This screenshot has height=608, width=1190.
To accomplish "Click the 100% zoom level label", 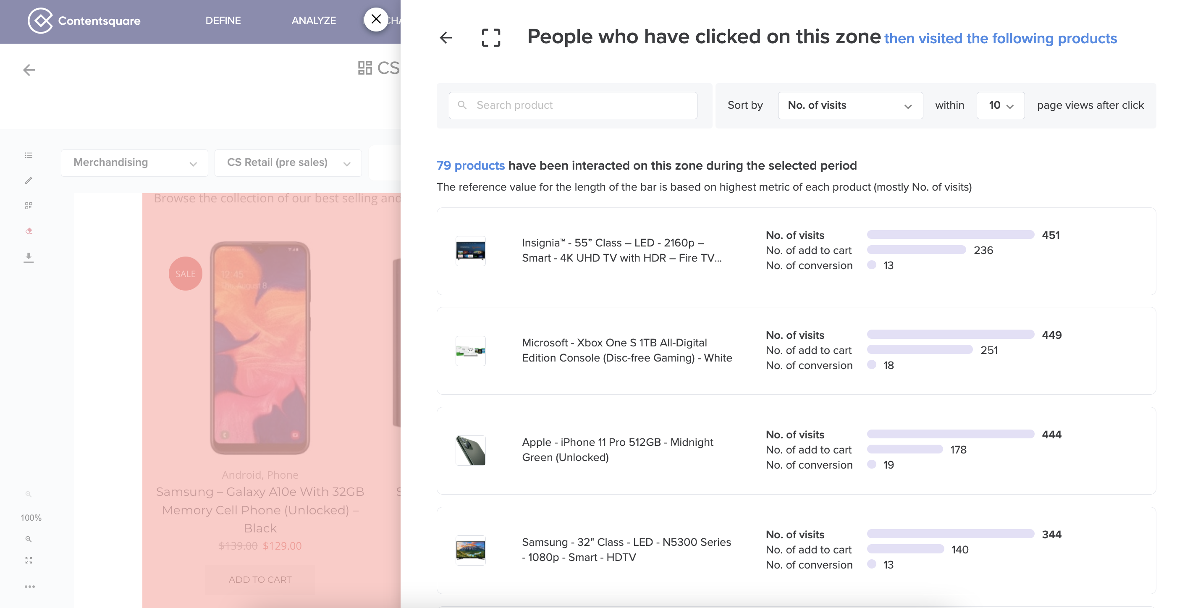I will coord(31,517).
